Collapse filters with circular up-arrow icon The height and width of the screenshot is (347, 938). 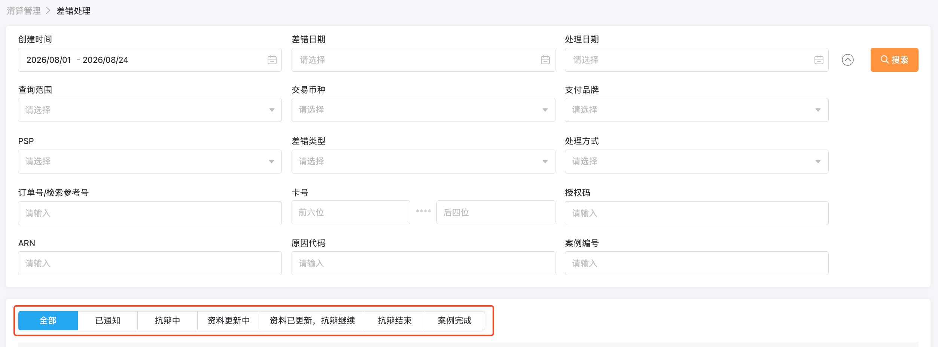pyautogui.click(x=848, y=60)
